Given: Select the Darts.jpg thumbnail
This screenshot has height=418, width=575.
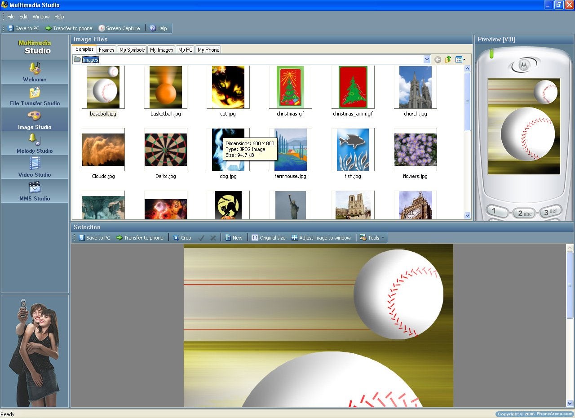Looking at the screenshot, I should pyautogui.click(x=165, y=150).
